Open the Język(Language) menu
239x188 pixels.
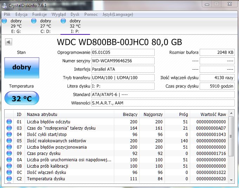(x=118, y=14)
